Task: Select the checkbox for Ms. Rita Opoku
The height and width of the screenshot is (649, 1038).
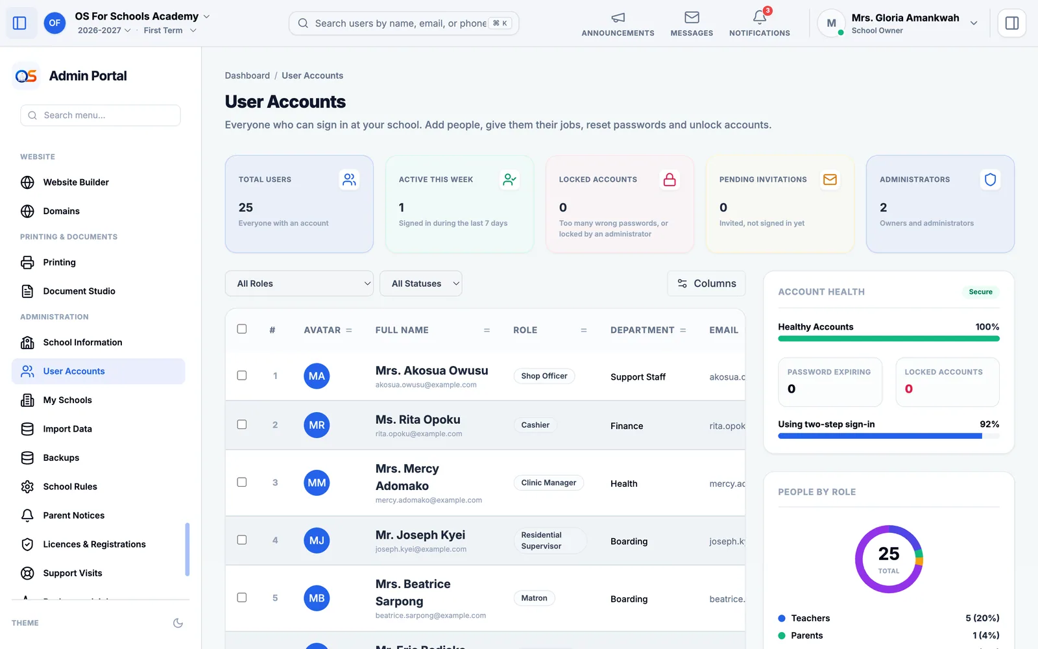Action: [x=242, y=424]
